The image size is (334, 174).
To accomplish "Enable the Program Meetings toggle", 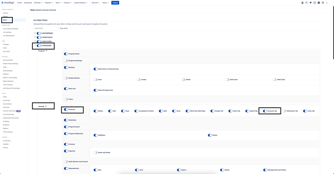I will point(66,61).
